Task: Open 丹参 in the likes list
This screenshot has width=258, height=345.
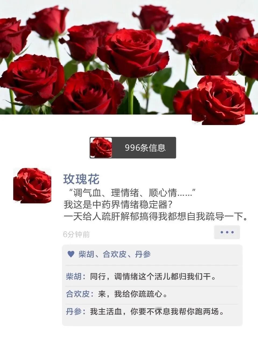Action: pyautogui.click(x=143, y=254)
